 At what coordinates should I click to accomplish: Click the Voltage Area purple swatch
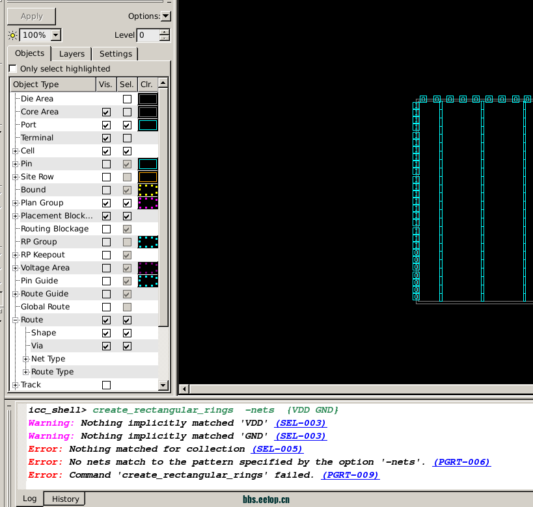coord(148,268)
